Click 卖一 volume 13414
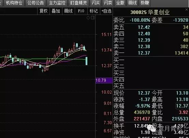This screenshot has height=138, width=189. (x=181, y=53)
